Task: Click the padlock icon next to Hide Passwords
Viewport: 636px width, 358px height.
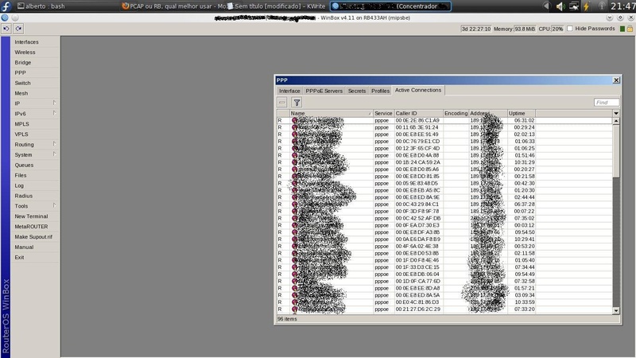Action: [630, 29]
